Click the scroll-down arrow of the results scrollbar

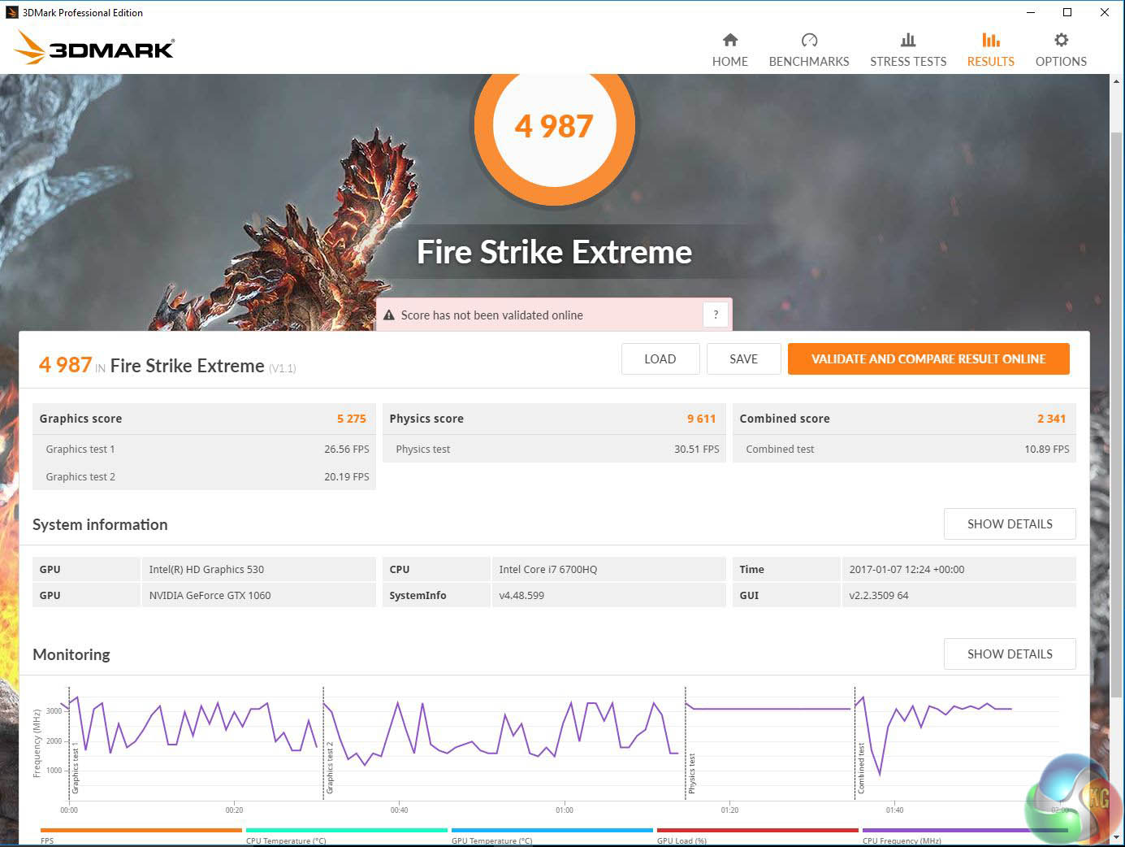(x=1117, y=836)
